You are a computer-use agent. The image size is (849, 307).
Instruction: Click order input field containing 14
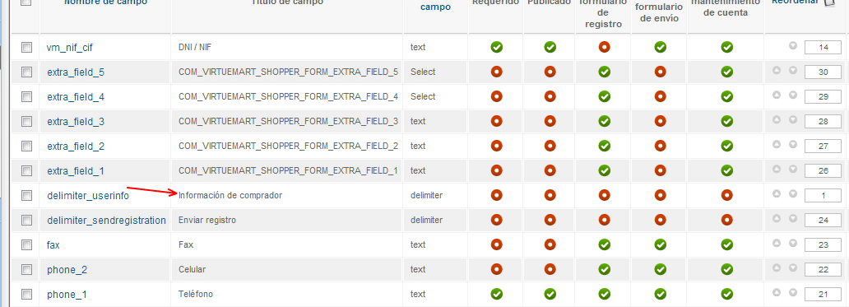point(823,48)
